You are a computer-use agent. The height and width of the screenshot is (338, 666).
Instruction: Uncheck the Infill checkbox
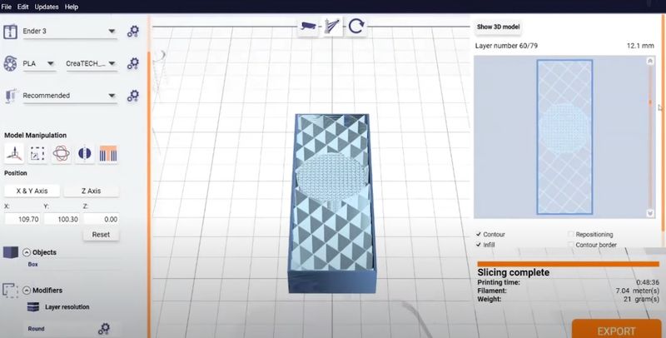click(479, 245)
